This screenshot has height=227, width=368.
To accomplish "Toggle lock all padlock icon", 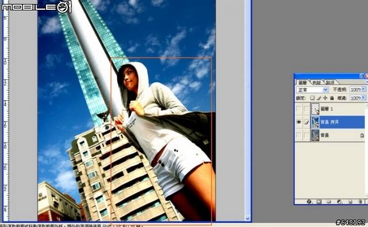I will click(x=332, y=98).
